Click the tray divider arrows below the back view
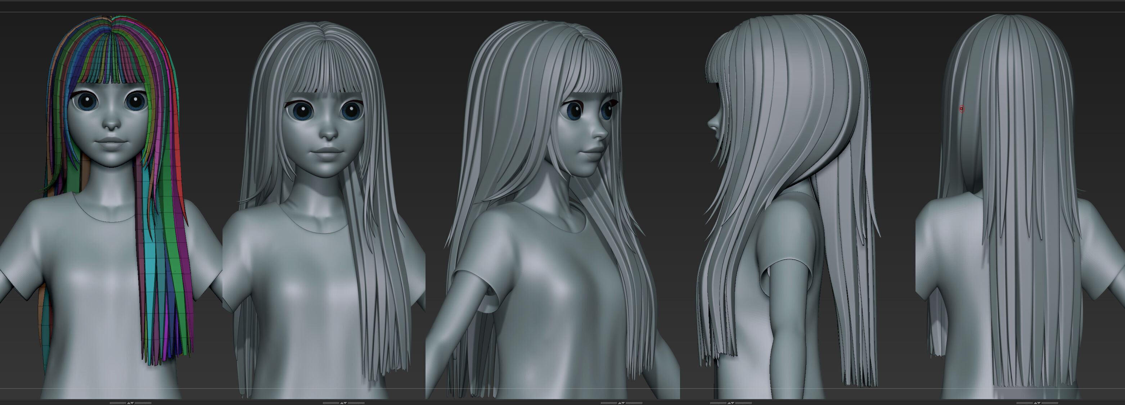This screenshot has height=405, width=1125. (1037, 403)
